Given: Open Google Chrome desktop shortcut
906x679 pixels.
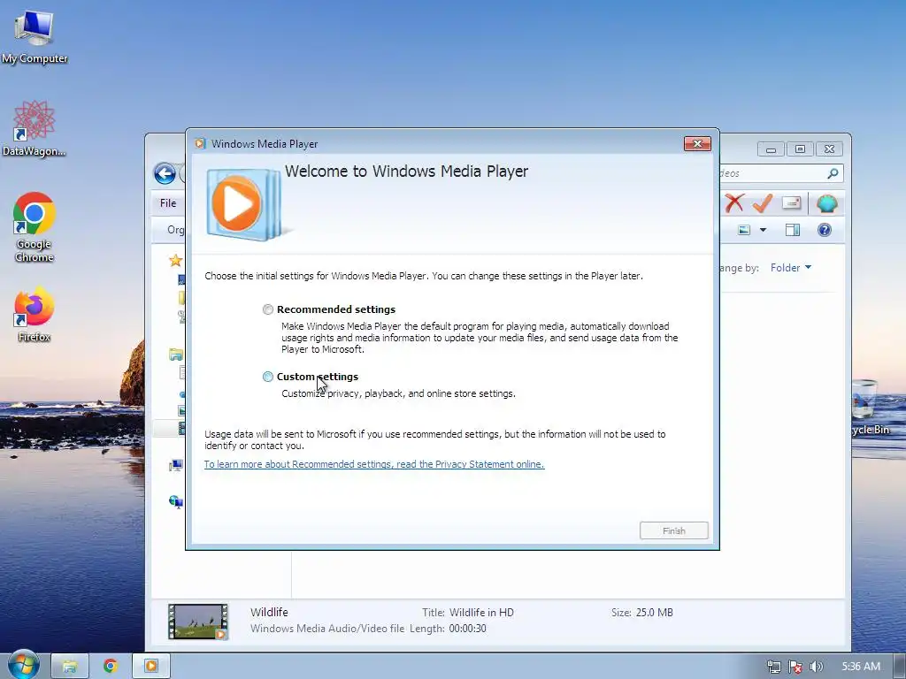Looking at the screenshot, I should click(35, 227).
